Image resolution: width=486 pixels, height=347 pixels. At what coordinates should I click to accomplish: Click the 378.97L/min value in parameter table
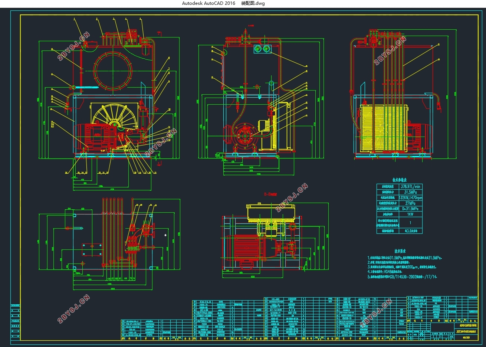click(x=410, y=186)
